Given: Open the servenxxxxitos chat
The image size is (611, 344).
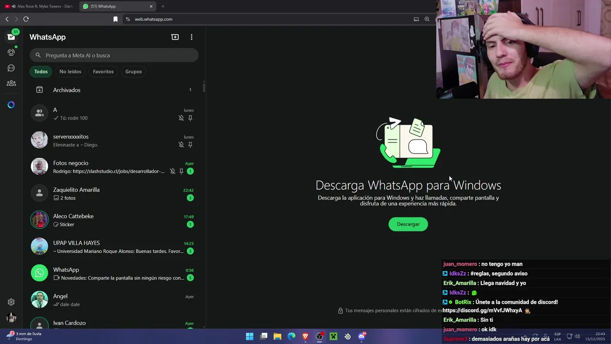Looking at the screenshot, I should 114,140.
